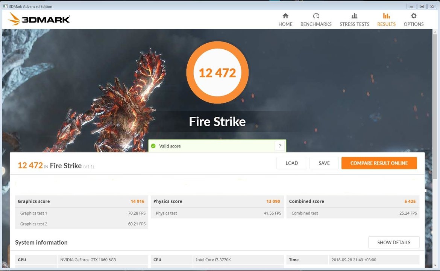Screen dimensions: 440x271
Task: Click the Physics score value 13 090
Action: [273, 201]
